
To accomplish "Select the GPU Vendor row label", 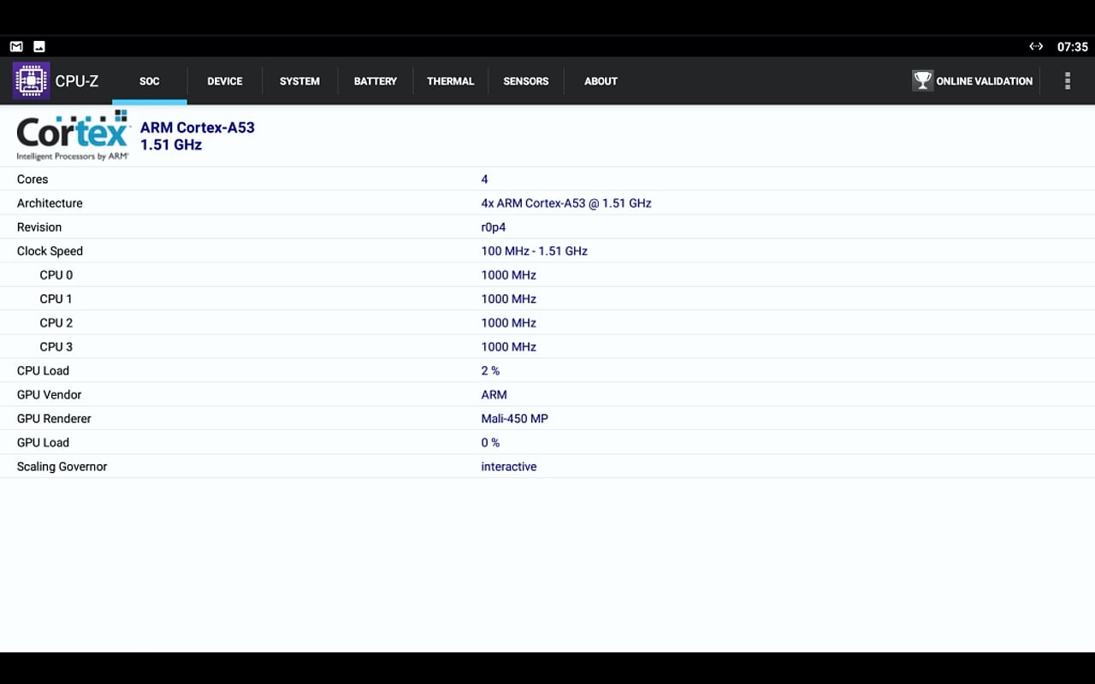I will (x=50, y=395).
